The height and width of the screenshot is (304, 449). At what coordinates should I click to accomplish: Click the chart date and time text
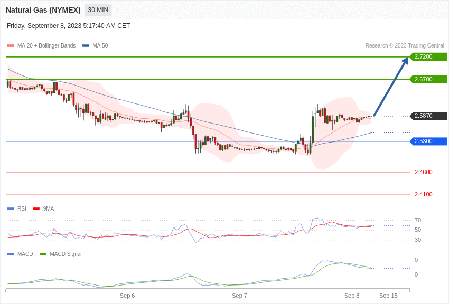68,26
